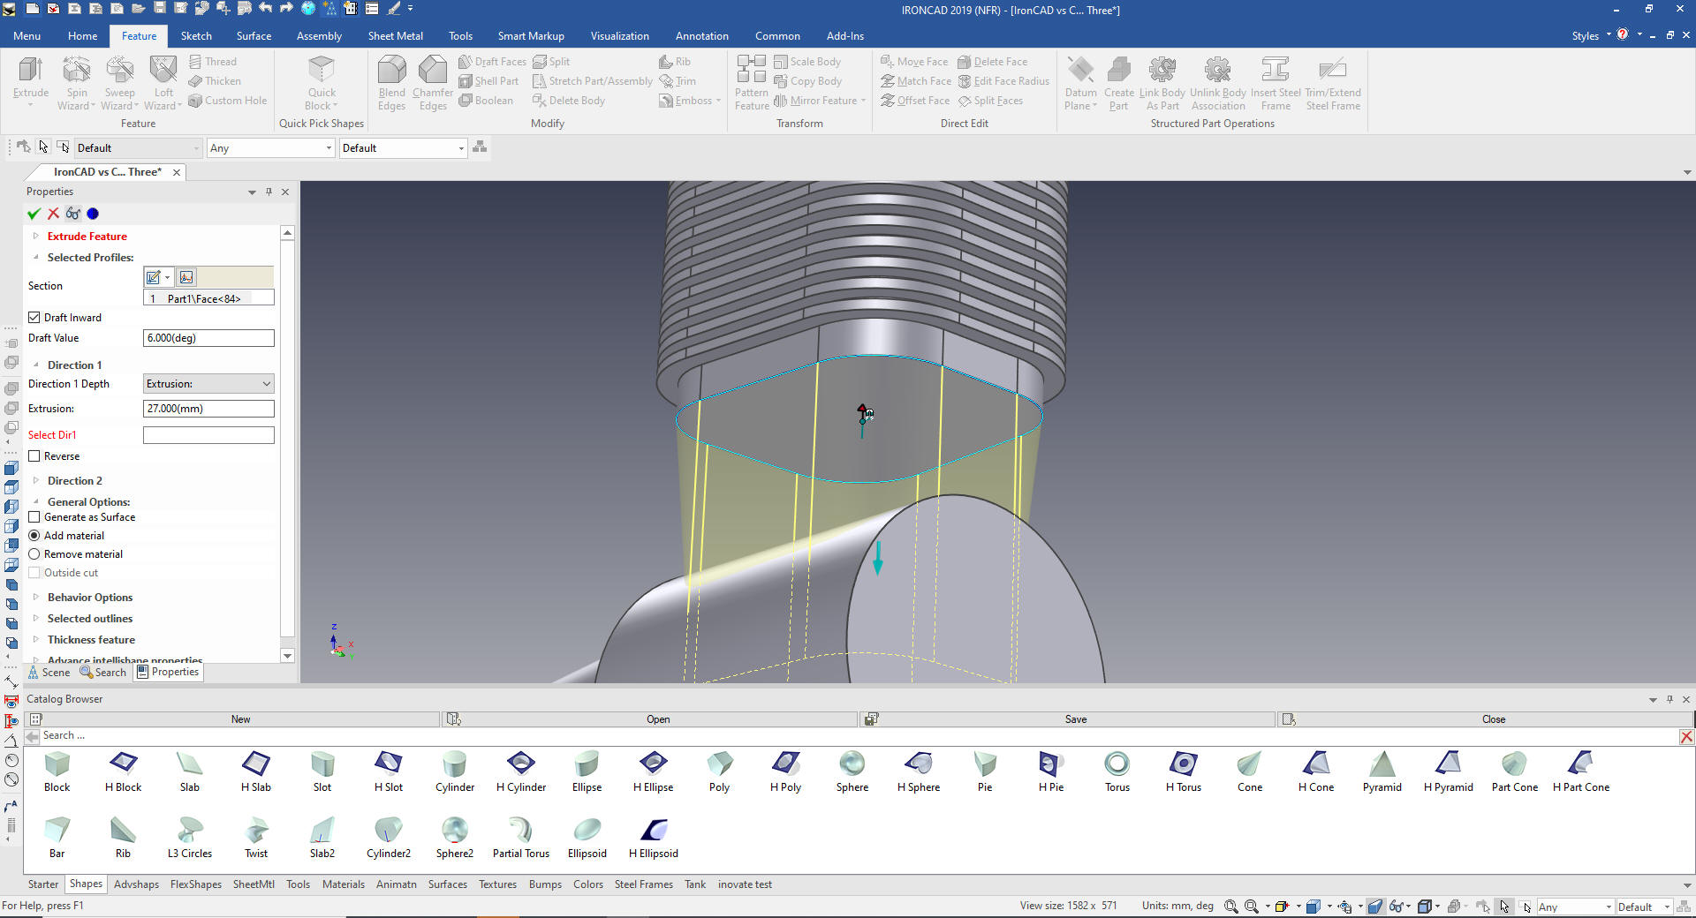Image resolution: width=1696 pixels, height=918 pixels.
Task: Click the Pattern Feature icon
Action: (x=751, y=71)
